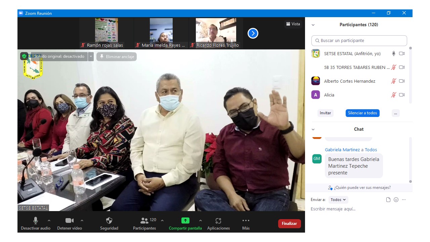
Task: Open the Vista layout menu
Action: click(293, 24)
